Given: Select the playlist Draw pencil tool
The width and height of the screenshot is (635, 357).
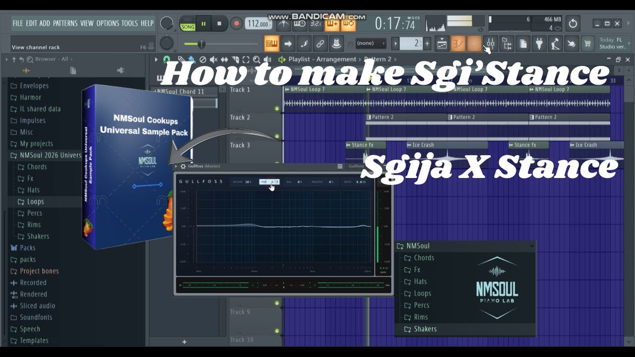Looking at the screenshot, I should [181, 59].
